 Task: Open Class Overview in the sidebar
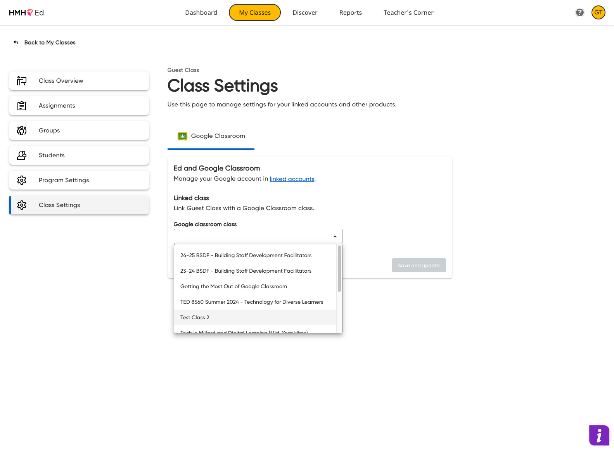pos(79,81)
